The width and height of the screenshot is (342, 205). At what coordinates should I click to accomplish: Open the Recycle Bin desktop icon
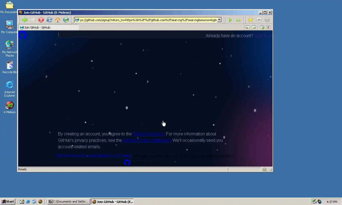click(10, 67)
